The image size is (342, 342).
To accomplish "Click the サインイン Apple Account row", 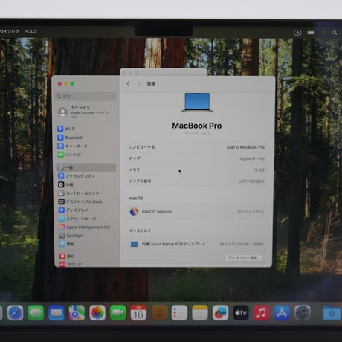I will pos(85,112).
